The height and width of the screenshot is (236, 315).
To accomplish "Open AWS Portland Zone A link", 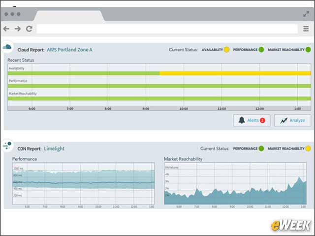I will (x=69, y=50).
